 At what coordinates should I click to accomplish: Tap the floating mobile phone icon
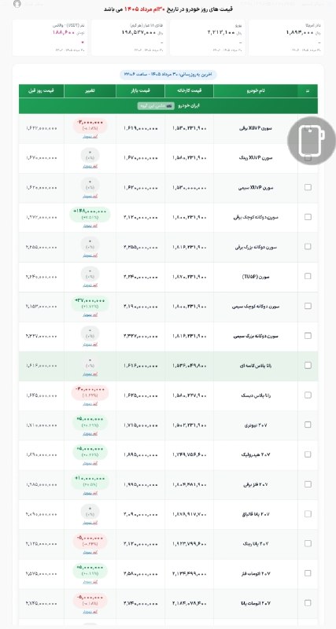click(x=312, y=141)
